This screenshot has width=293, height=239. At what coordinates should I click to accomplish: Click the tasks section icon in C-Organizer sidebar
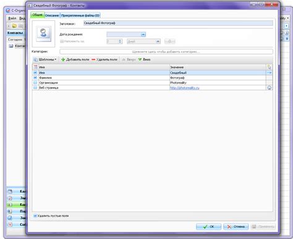[x=10, y=198]
